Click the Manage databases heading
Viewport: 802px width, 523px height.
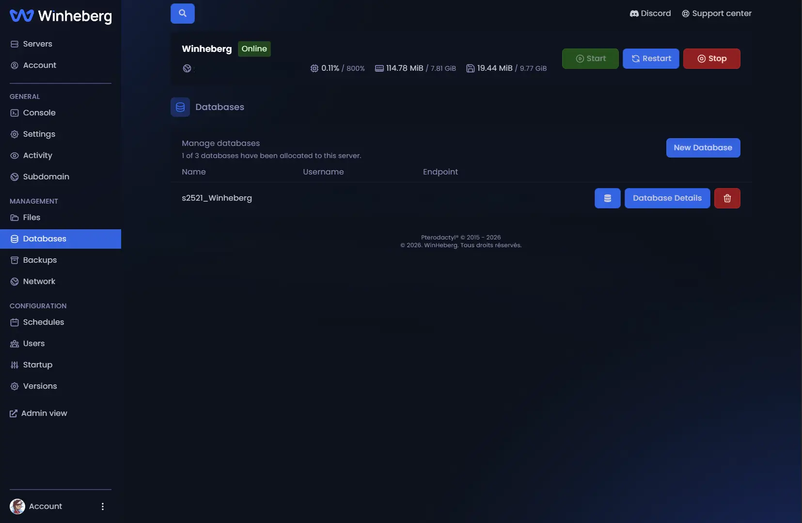[221, 143]
